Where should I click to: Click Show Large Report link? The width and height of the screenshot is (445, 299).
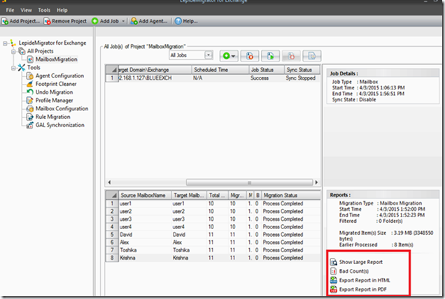(x=361, y=262)
